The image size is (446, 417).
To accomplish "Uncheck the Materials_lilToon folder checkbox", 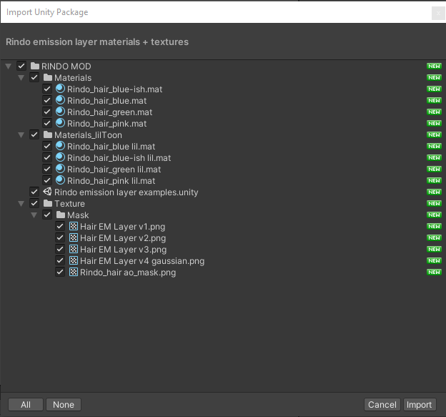I will tap(34, 134).
